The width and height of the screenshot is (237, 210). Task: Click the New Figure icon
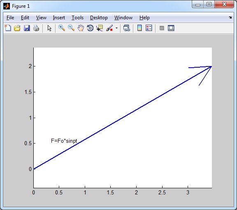[8, 28]
